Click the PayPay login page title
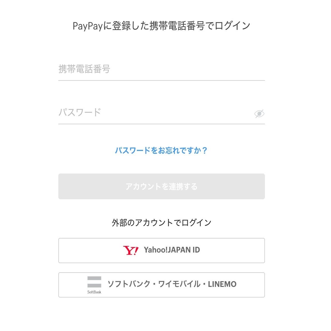 click(x=161, y=25)
